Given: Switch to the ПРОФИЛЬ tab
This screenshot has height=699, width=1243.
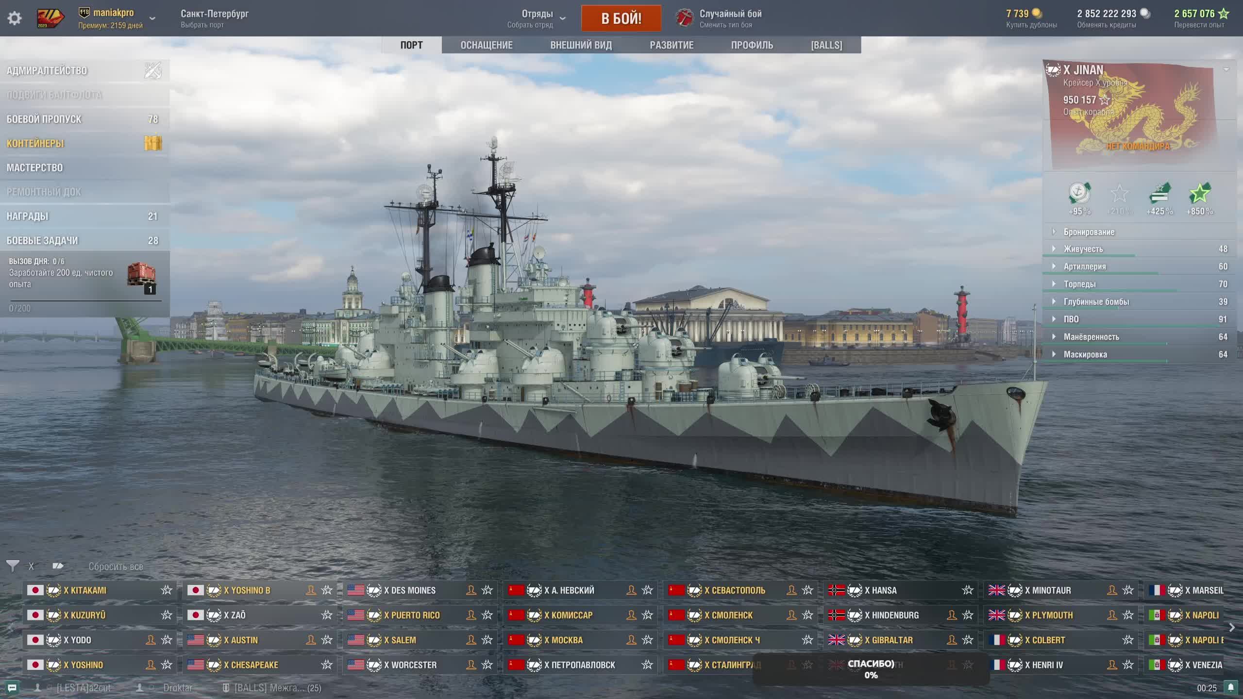Looking at the screenshot, I should [752, 45].
